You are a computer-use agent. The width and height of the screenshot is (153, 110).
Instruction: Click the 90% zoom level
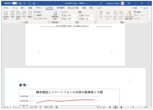(x=146, y=107)
